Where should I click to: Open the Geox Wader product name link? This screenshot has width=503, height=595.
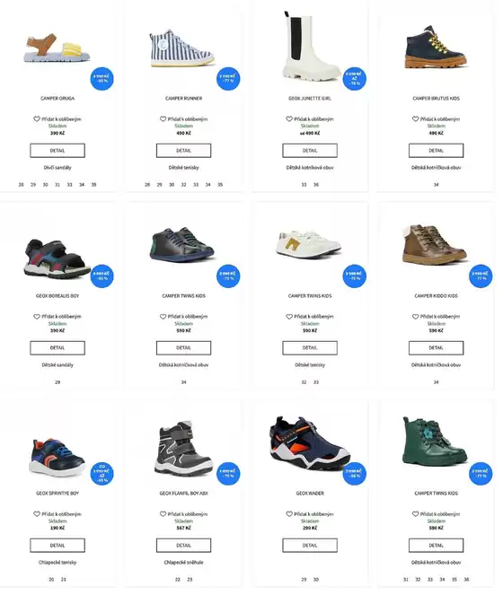tap(310, 494)
